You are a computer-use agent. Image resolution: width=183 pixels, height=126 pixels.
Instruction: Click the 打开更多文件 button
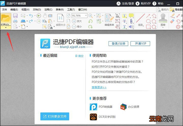[55, 116]
